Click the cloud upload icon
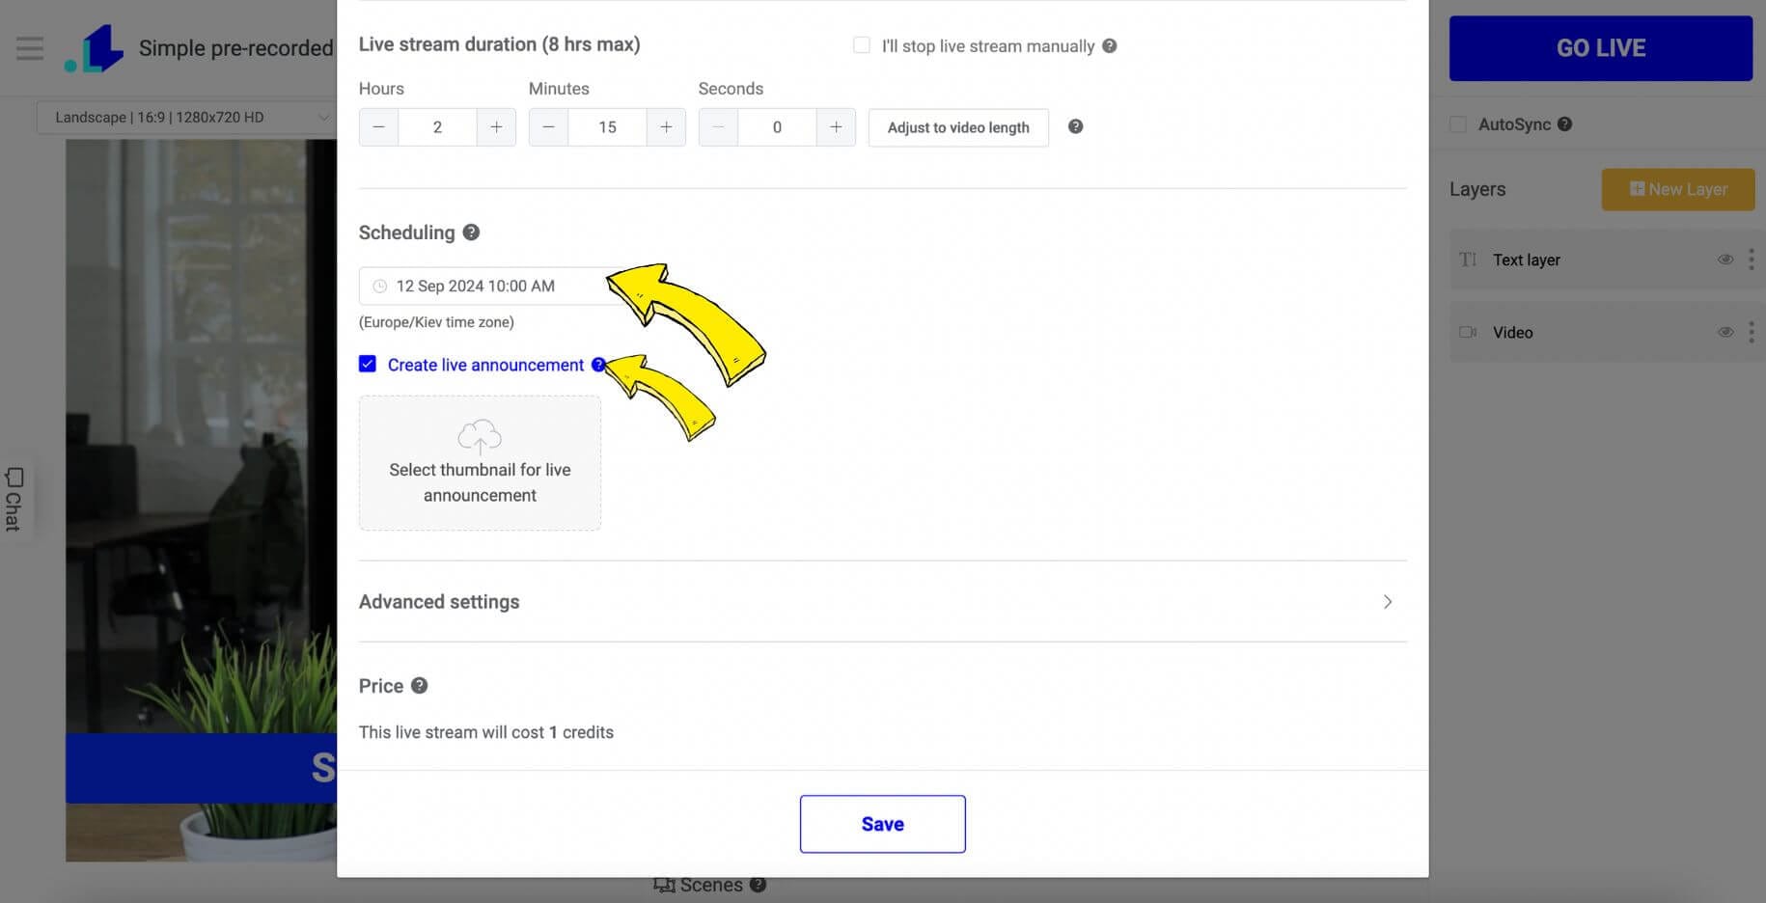The image size is (1766, 903). (x=480, y=436)
